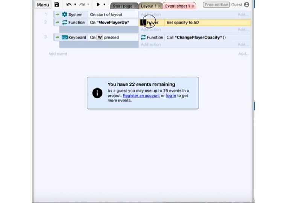Open preview options dropdown arrow

104,5
